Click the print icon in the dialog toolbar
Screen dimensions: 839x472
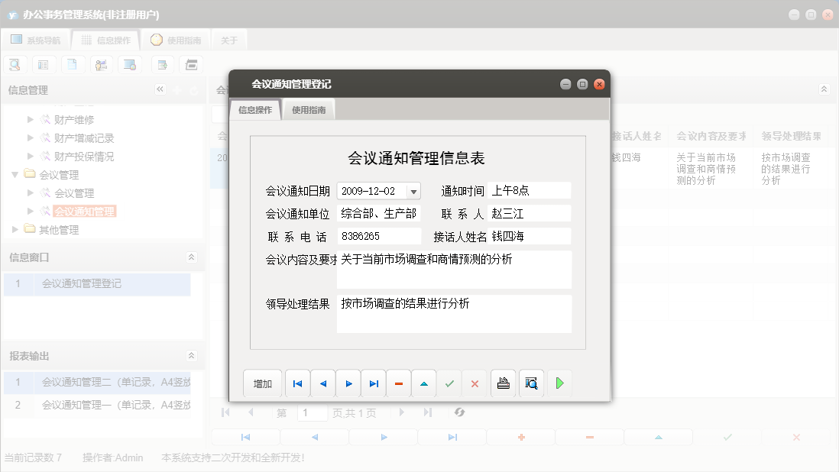point(504,383)
